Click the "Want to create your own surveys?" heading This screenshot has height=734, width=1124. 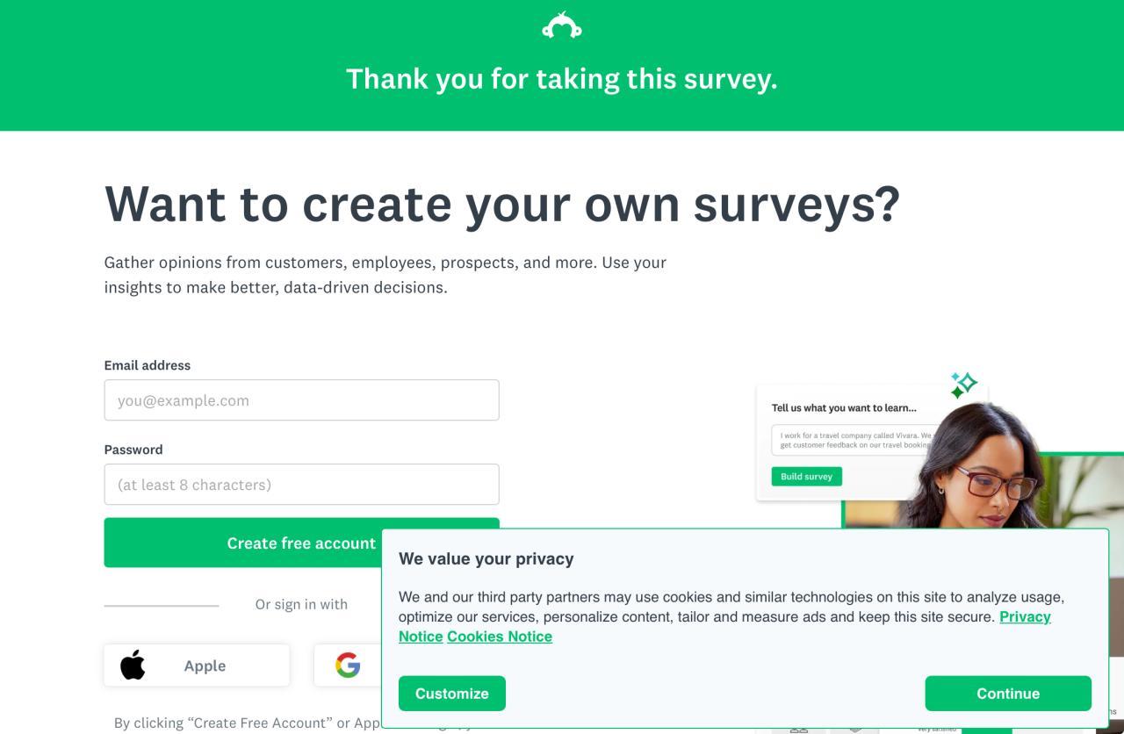coord(502,204)
